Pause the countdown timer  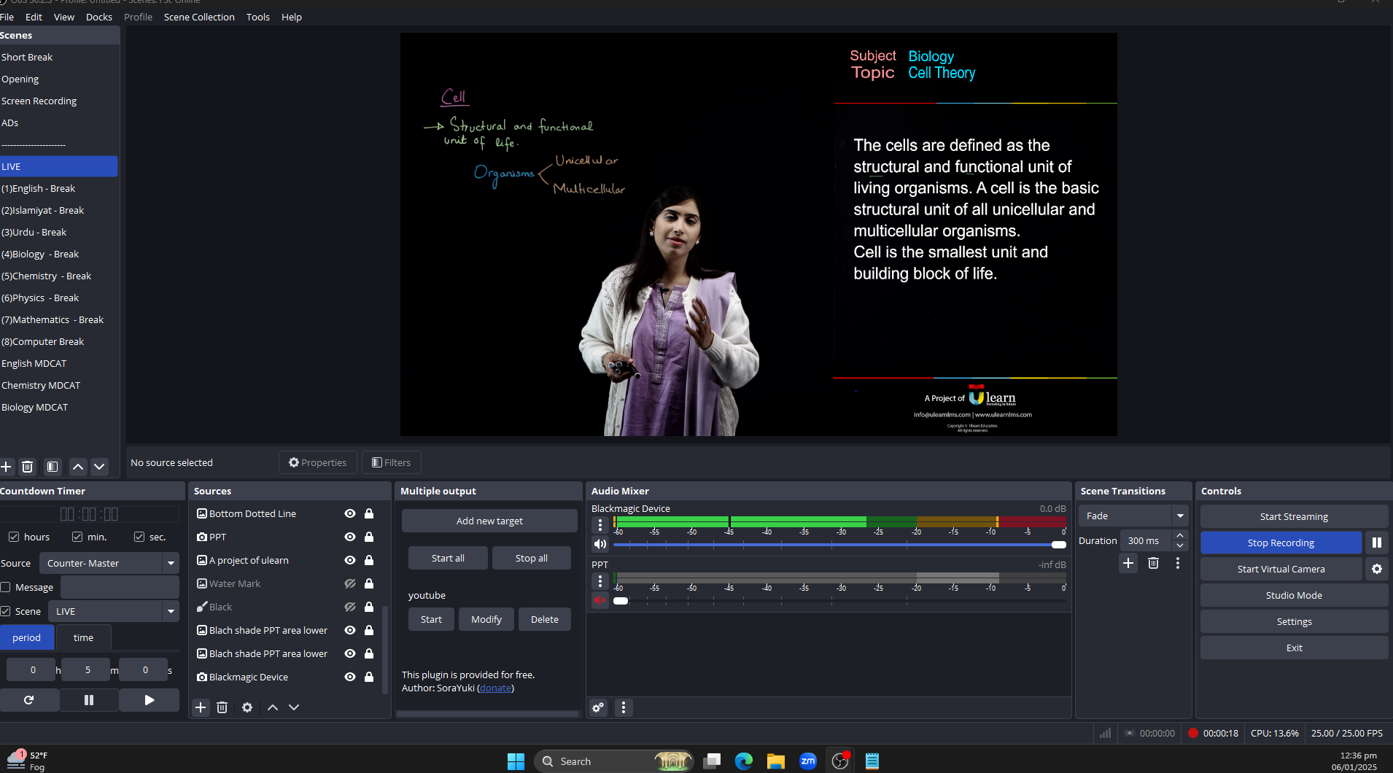pos(89,700)
